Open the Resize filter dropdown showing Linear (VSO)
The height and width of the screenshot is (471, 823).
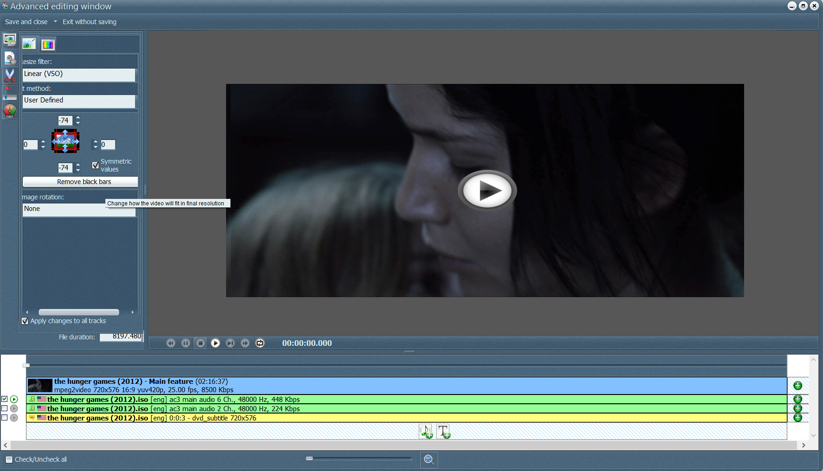pyautogui.click(x=79, y=74)
